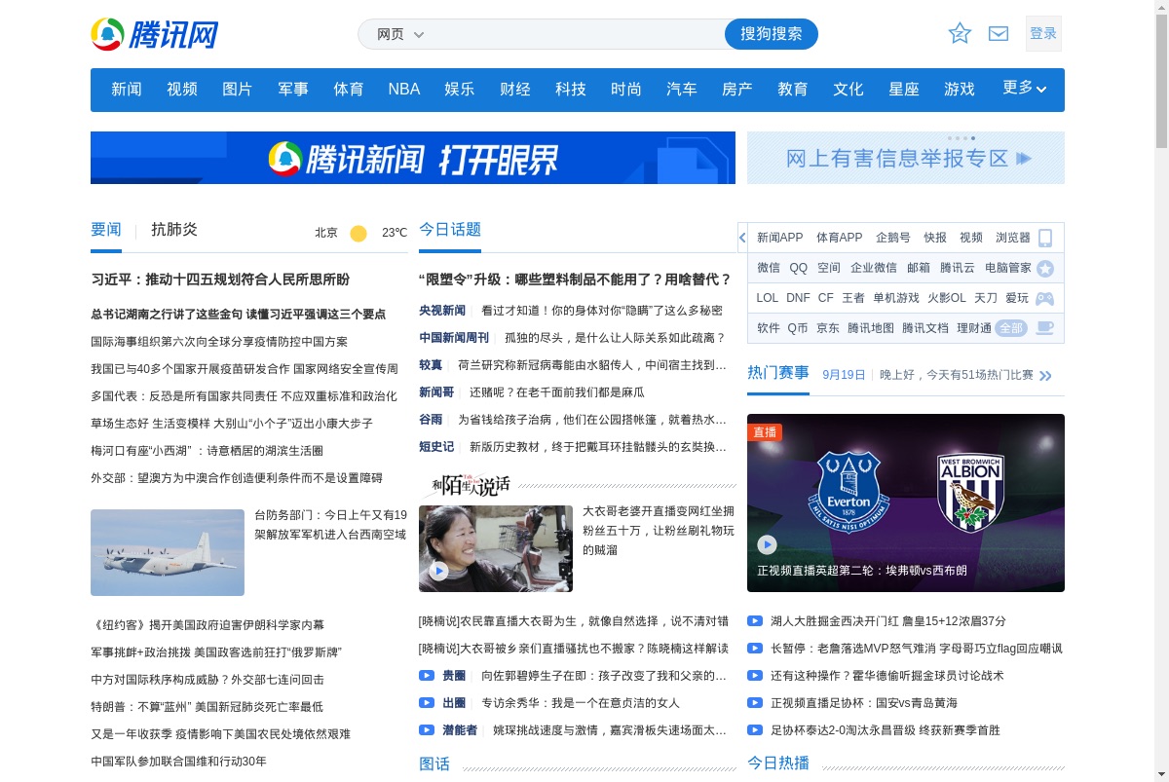
Task: Click the 登录 login button
Action: coord(1043,33)
